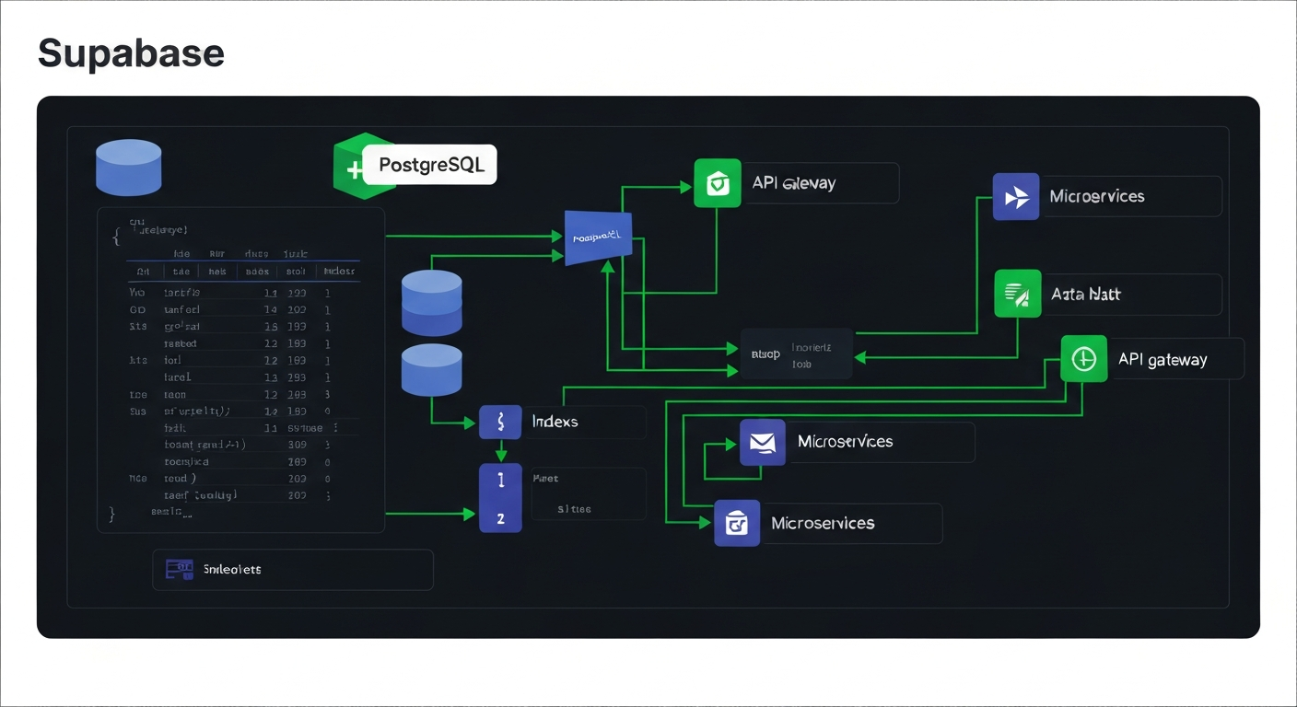The width and height of the screenshot is (1297, 707).
Task: Click the API Gievay label next to shield
Action: (x=793, y=182)
